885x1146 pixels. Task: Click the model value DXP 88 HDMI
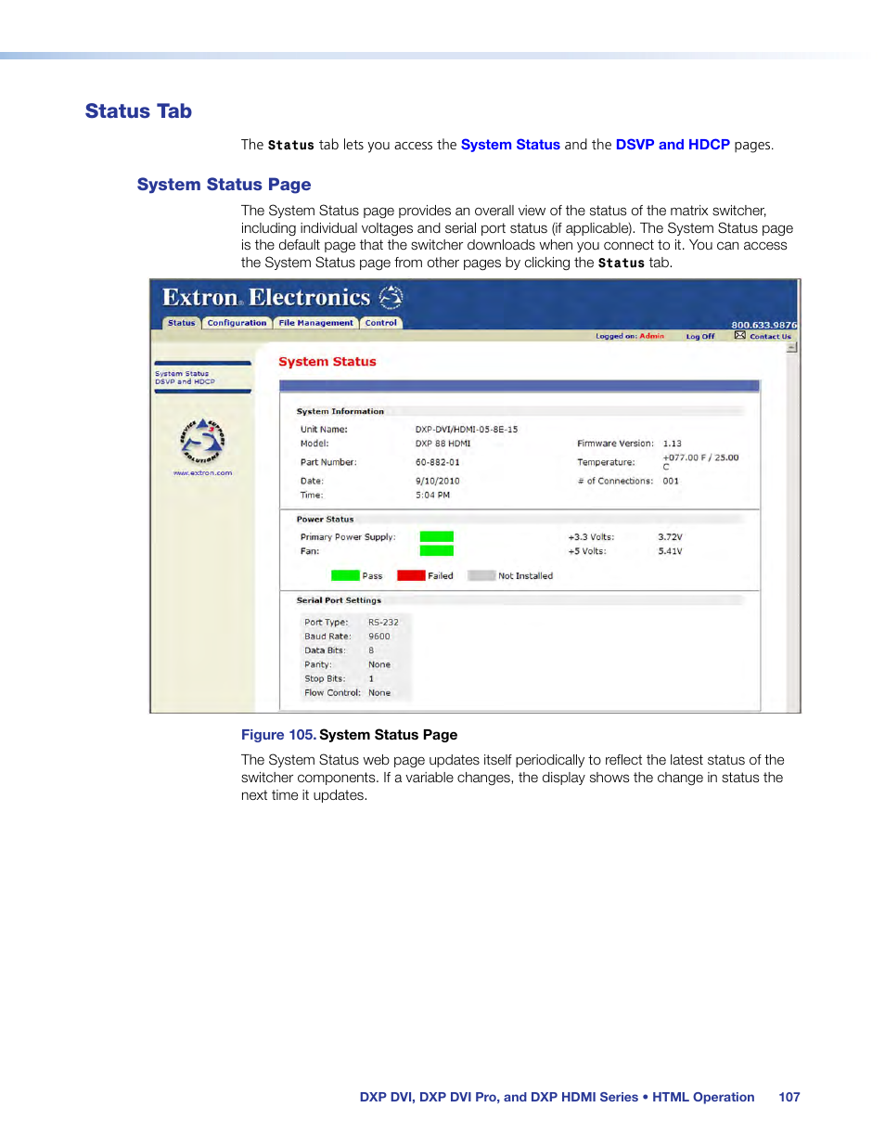[442, 444]
